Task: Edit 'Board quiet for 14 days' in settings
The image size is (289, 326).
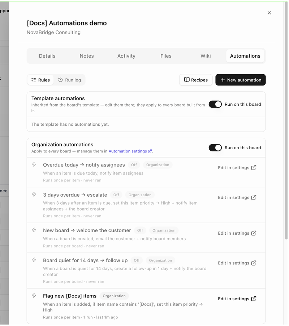Action: coord(238,264)
